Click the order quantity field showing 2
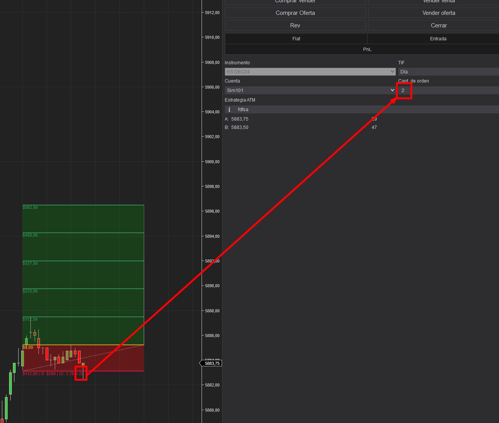 (x=448, y=91)
